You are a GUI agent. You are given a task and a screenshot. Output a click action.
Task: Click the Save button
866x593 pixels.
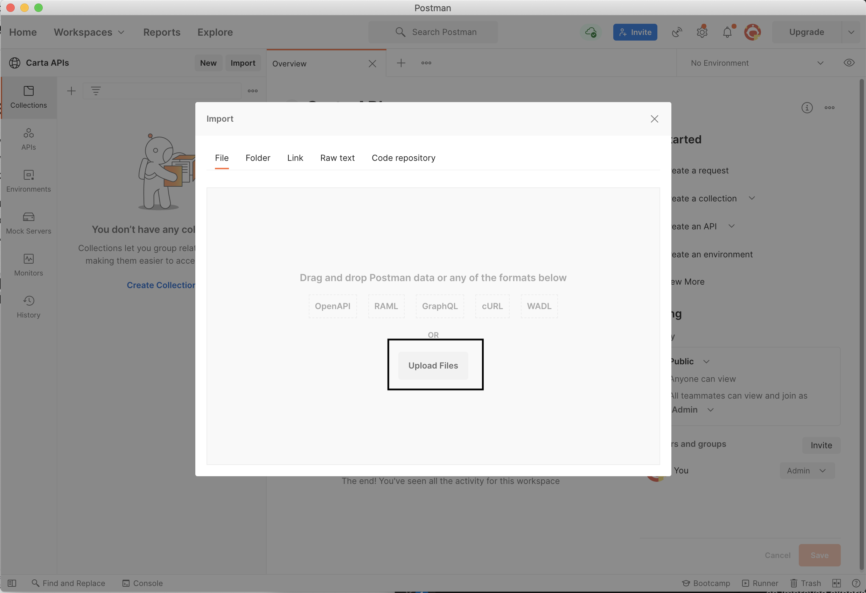(x=819, y=555)
